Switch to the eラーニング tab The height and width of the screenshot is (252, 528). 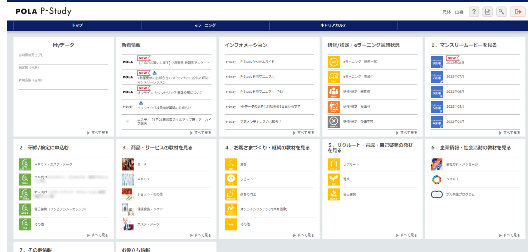point(205,25)
